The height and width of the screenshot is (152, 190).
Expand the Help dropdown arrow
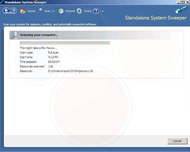pyautogui.click(x=103, y=11)
